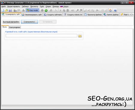This screenshot has width=135, height=110.
Task: Select the Scan progress sub-tab
Action: (15, 27)
